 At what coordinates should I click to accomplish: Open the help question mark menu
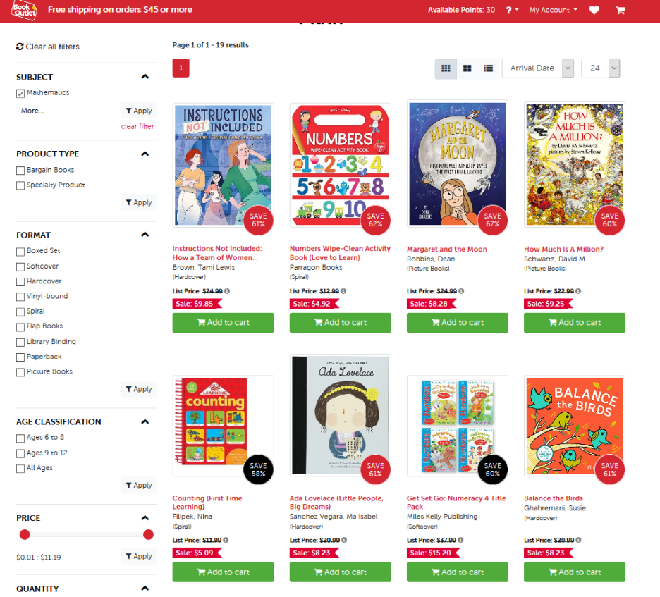512,10
